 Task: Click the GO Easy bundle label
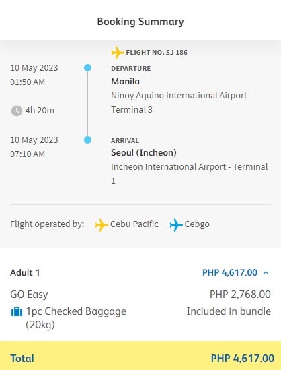click(29, 295)
